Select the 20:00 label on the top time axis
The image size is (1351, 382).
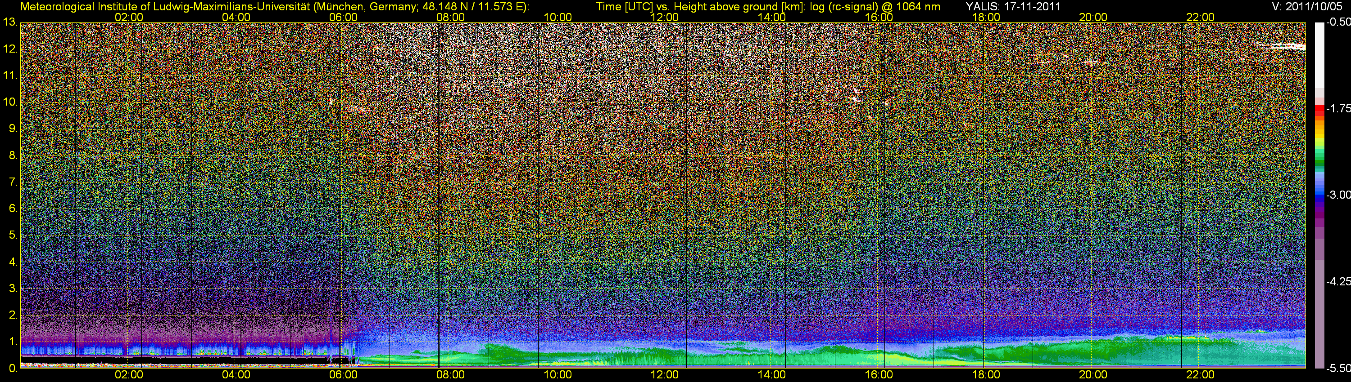coord(1093,17)
